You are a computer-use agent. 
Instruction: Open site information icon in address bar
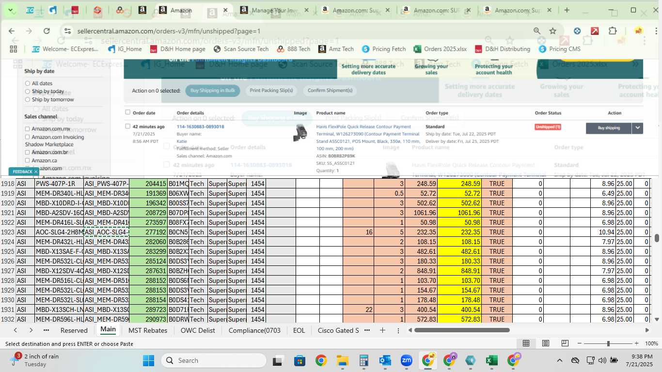coord(67,31)
